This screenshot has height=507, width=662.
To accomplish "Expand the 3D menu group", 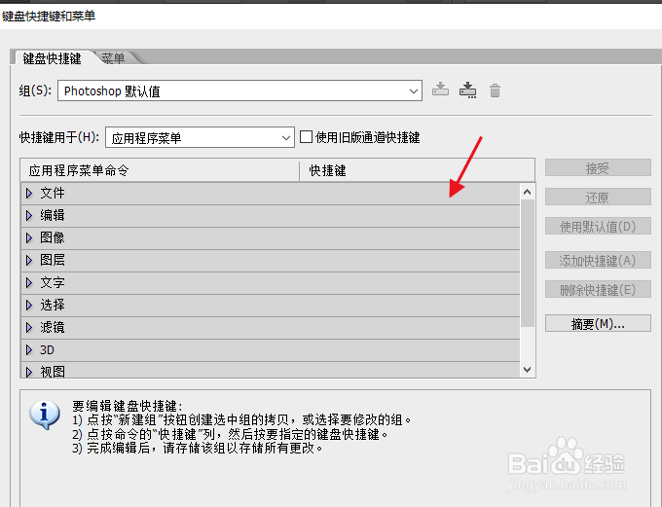I will 29,350.
